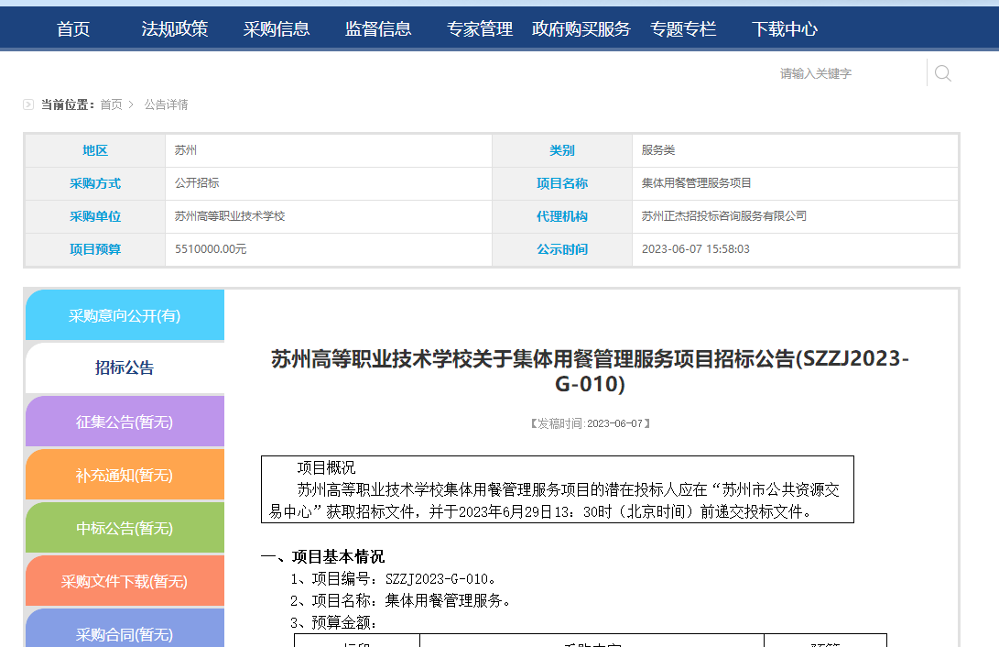Click the 公告详情 breadcrumb text
Screen dimensions: 999x647
(167, 104)
